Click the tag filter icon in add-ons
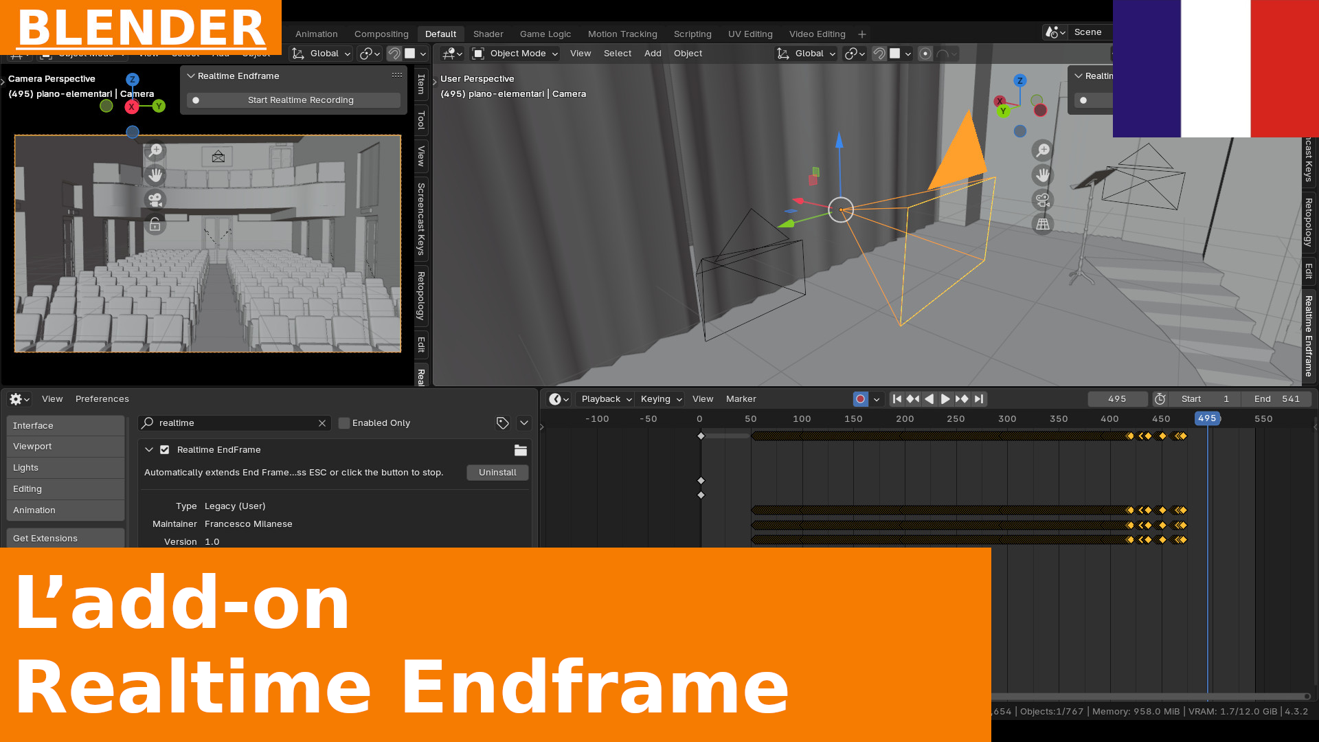Screen dimensions: 1319x742 click(x=503, y=423)
